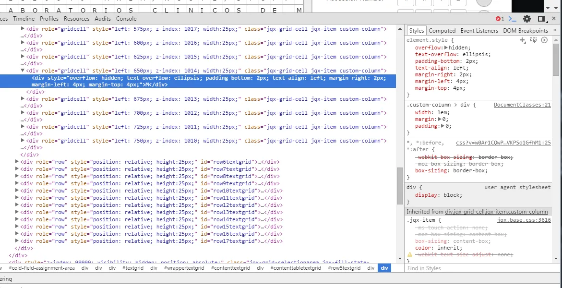Click the 'color: inherit' property
562x288 pixels.
(x=439, y=248)
